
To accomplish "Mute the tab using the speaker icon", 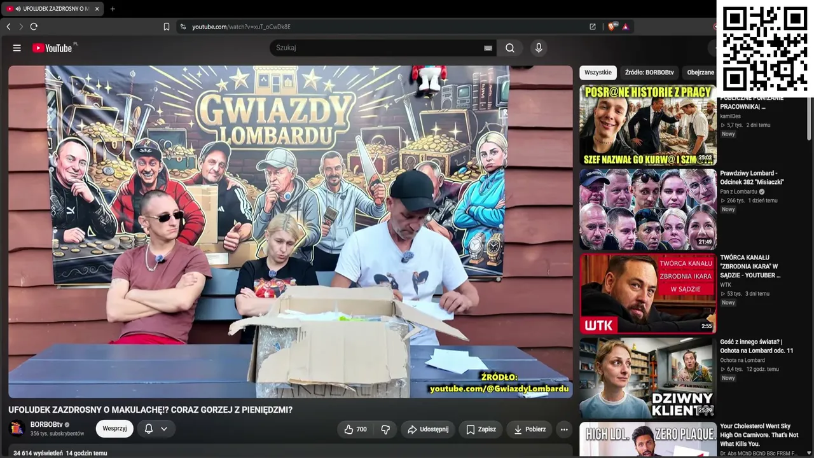I will [18, 9].
